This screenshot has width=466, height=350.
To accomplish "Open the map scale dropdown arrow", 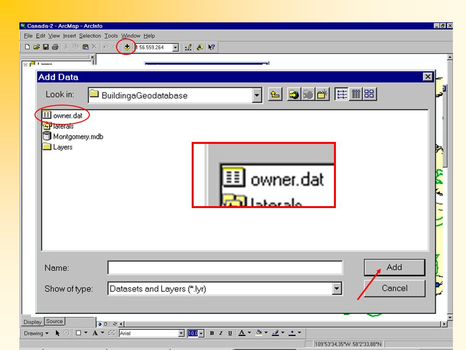I will click(175, 47).
